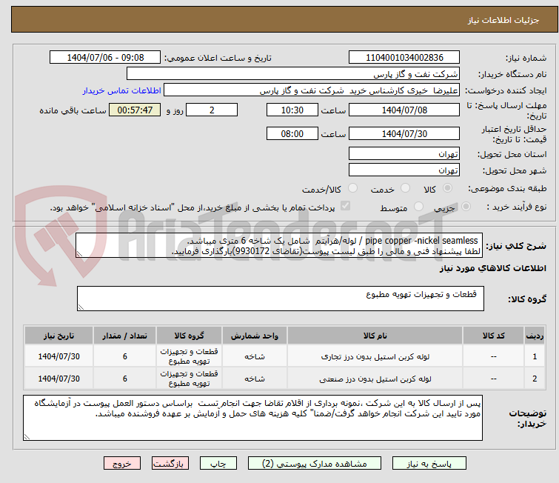This screenshot has height=483, width=559.
Task: Click the استان محل تحویل field
Action: pos(404,153)
